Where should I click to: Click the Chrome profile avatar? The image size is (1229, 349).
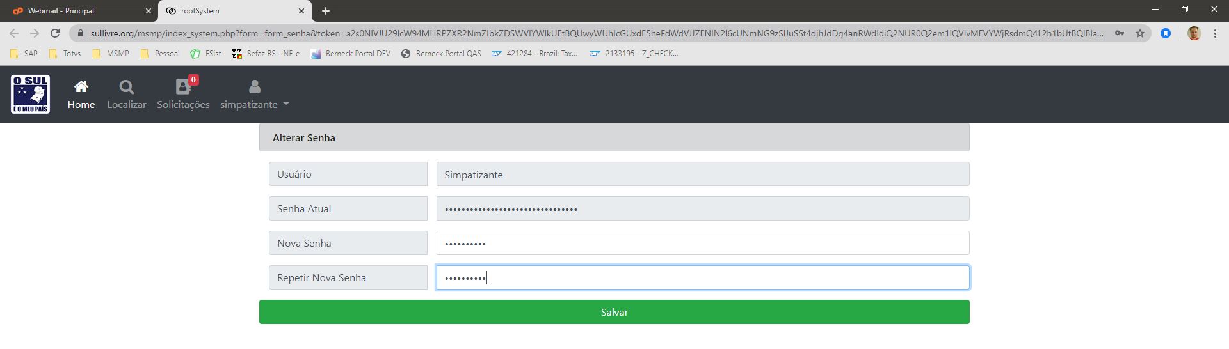[x=1194, y=33]
